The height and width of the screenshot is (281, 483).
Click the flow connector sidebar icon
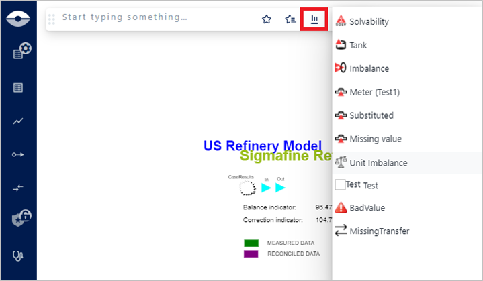pos(18,155)
